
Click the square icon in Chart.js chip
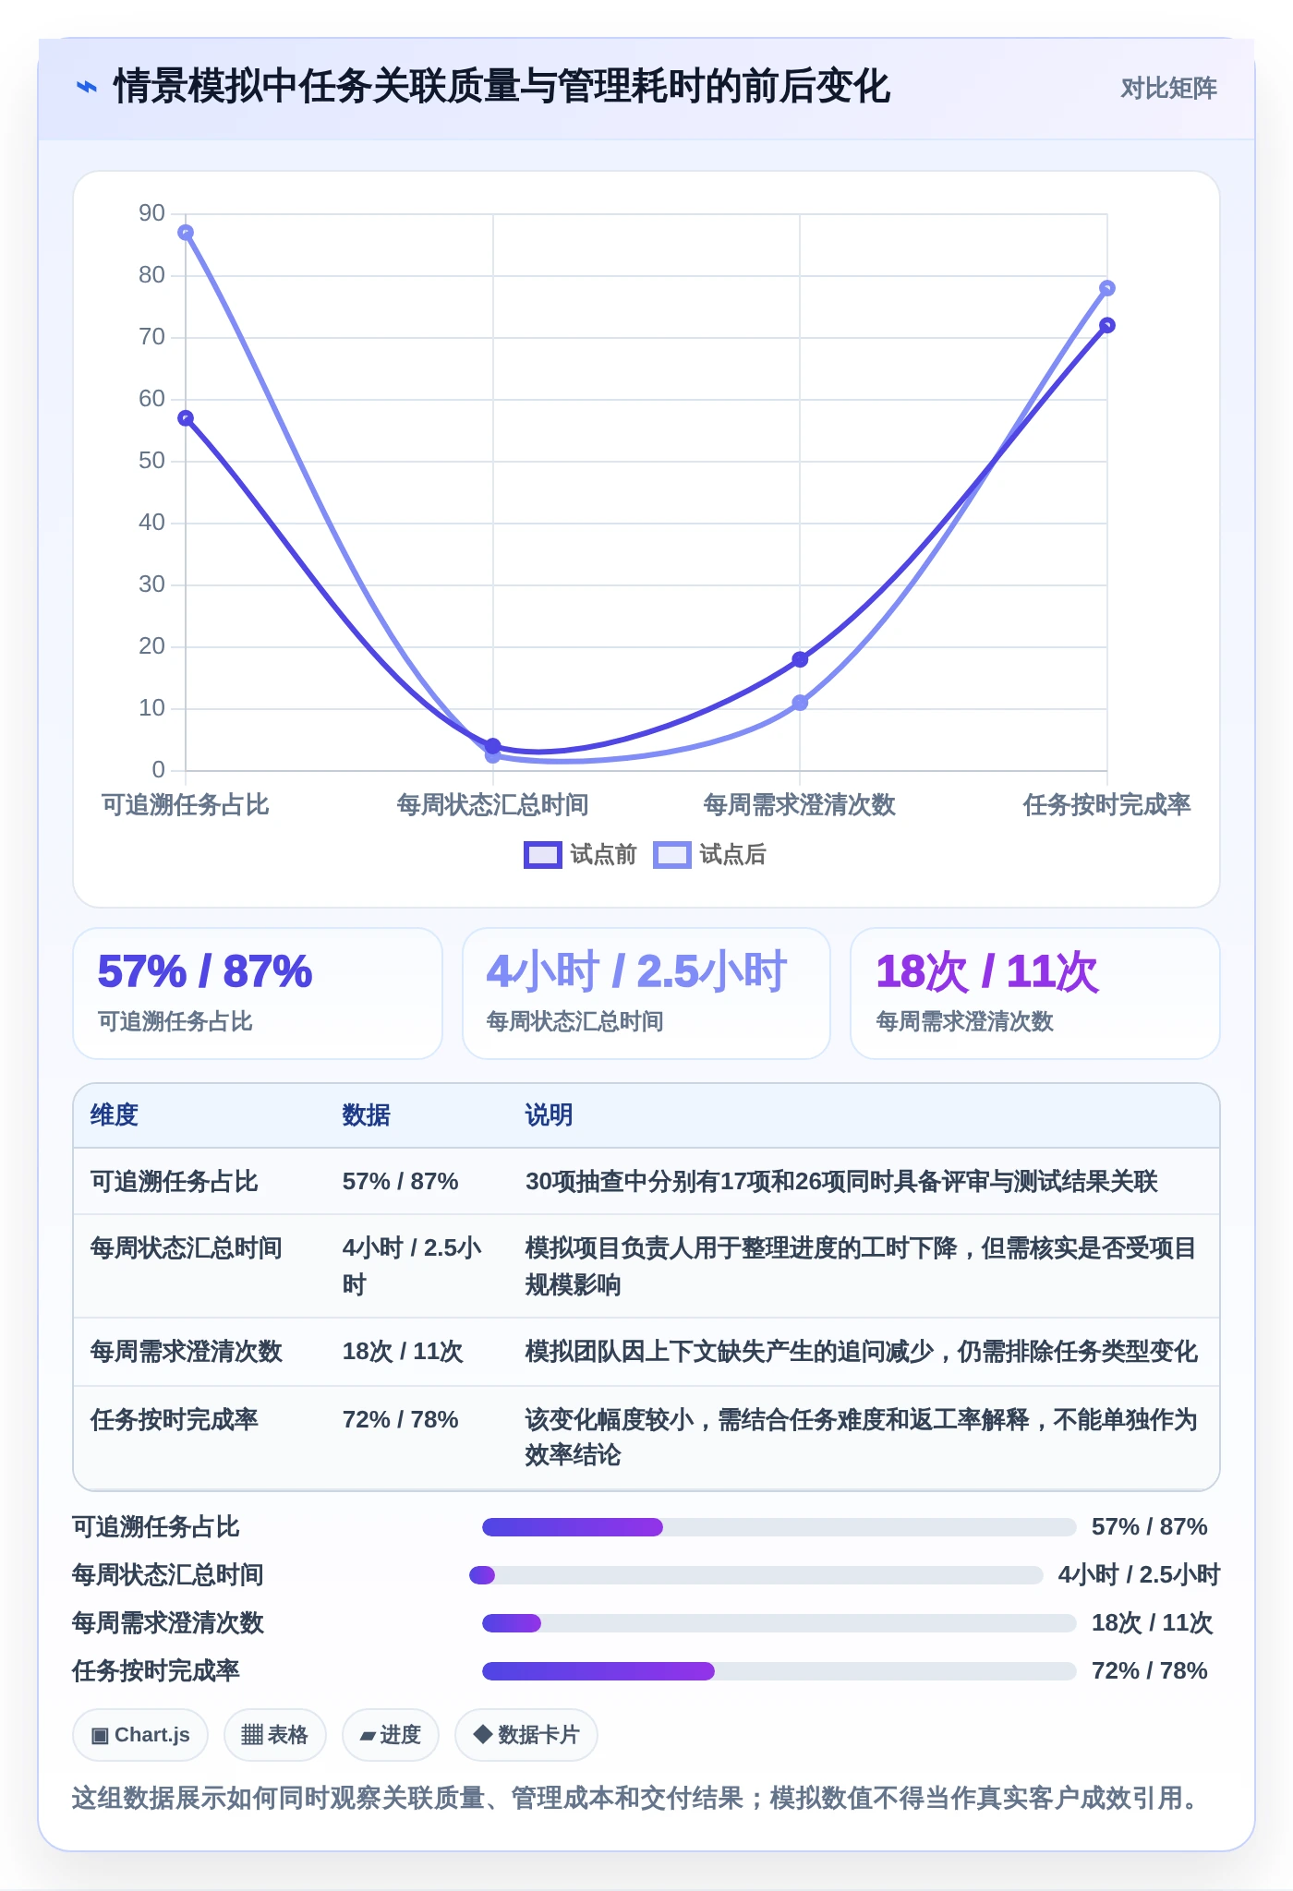(100, 1736)
